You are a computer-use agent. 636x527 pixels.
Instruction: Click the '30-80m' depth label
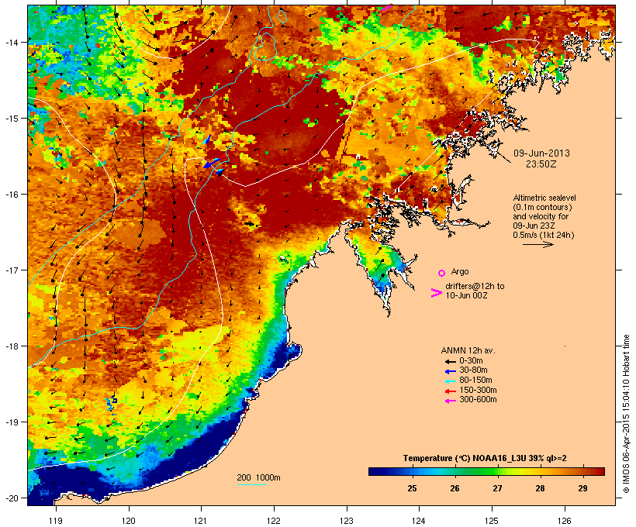[473, 370]
